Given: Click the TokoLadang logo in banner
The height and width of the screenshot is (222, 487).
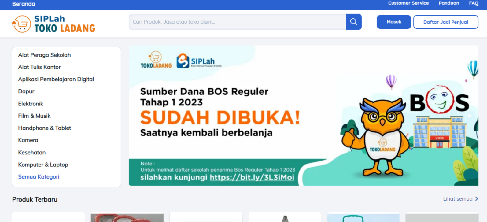Looking at the screenshot, I should tap(156, 60).
